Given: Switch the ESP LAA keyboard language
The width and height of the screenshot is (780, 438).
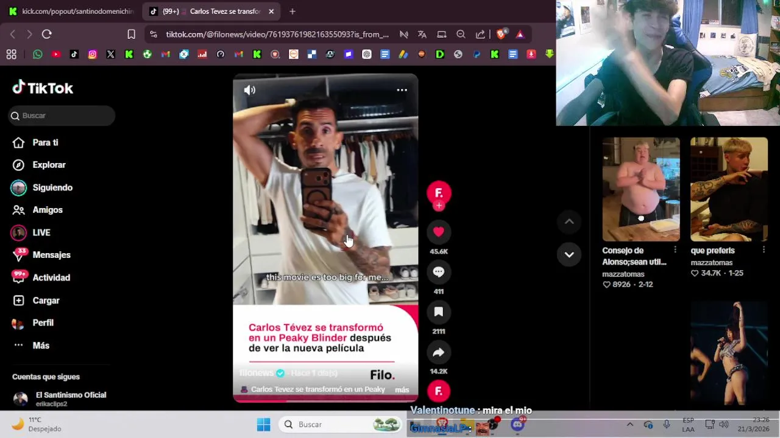Looking at the screenshot, I should pos(688,425).
